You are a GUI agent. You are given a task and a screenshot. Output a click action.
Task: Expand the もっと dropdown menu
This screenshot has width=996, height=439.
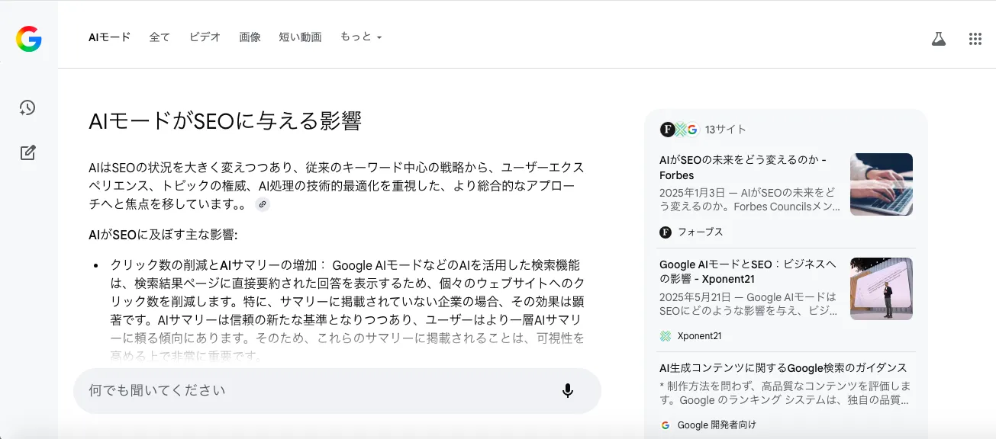pos(361,37)
